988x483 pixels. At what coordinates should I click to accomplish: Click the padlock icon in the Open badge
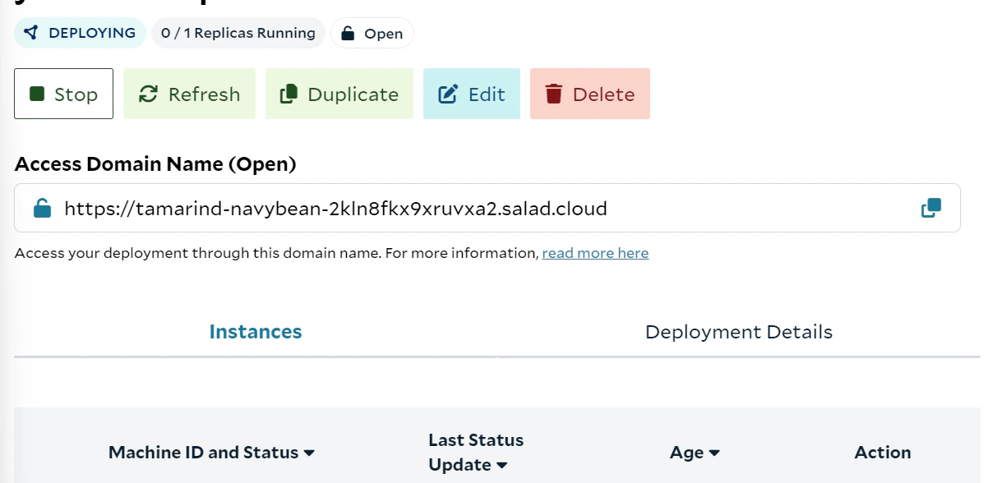(348, 34)
